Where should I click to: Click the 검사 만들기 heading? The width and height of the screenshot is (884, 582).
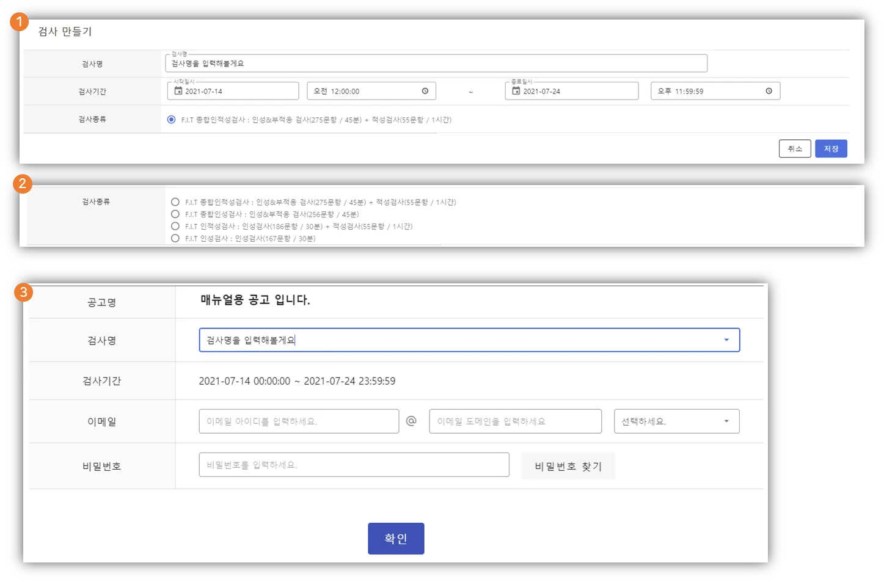tap(65, 32)
